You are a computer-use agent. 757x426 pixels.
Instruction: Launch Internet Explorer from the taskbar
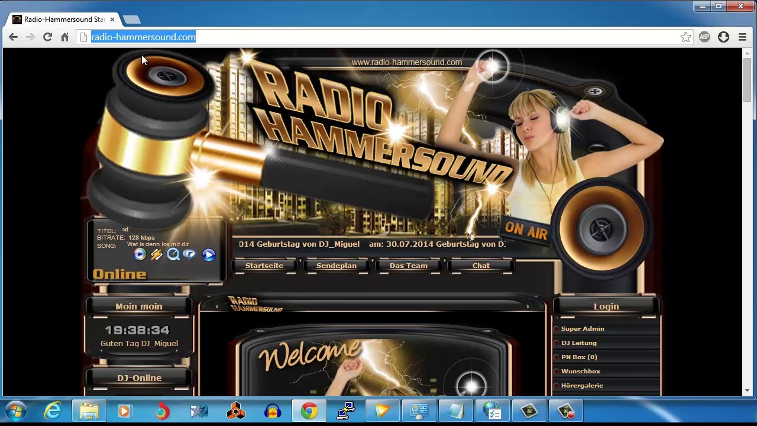[x=53, y=411]
